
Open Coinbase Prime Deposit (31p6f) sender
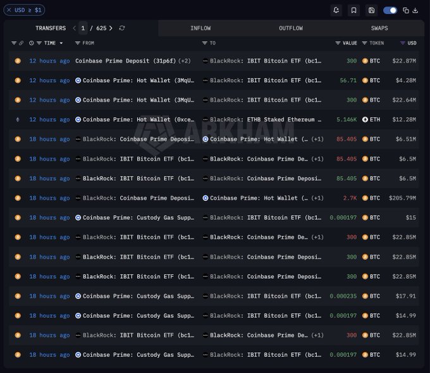coord(126,61)
